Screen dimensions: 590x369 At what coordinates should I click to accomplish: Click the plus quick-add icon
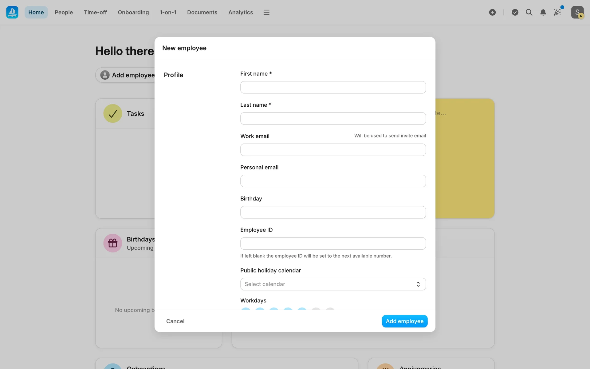pos(492,12)
